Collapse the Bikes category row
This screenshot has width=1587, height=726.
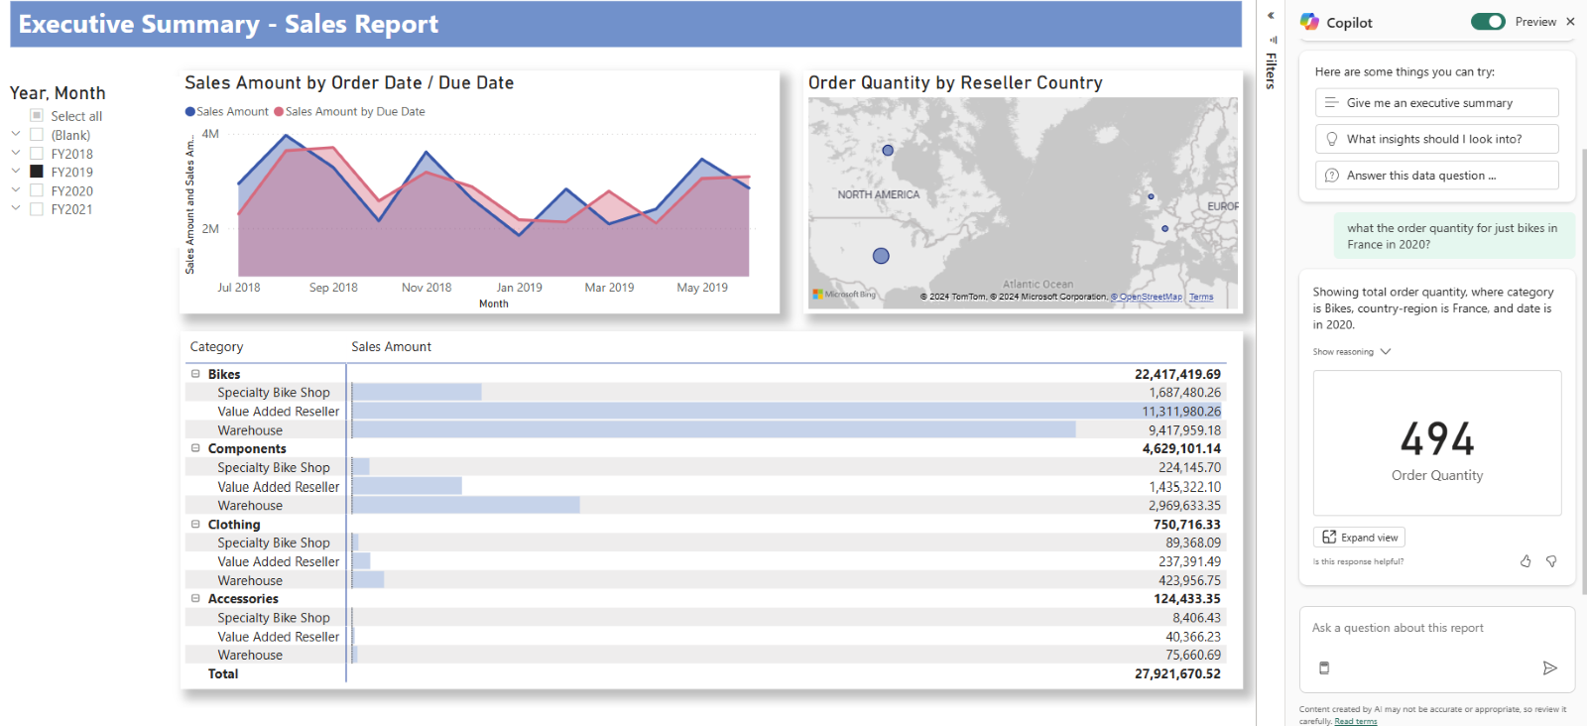(x=195, y=374)
